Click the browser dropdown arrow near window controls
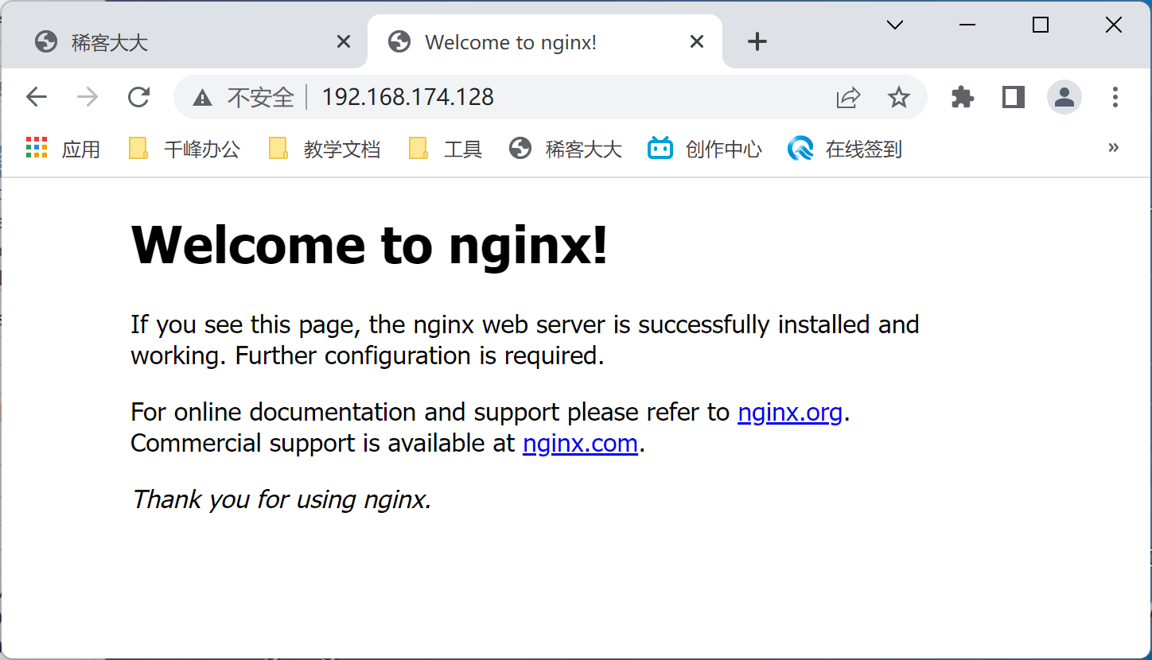 coord(894,25)
